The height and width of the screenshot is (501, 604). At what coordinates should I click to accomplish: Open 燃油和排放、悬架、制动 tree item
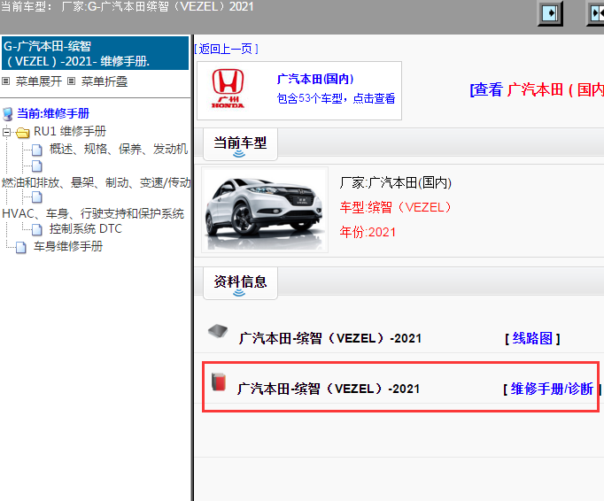tap(97, 182)
